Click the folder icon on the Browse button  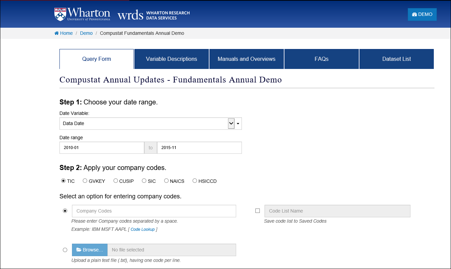pos(79,250)
